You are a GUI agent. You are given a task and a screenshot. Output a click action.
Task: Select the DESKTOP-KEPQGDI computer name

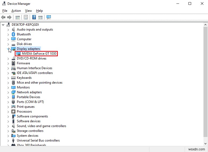[x=25, y=25]
